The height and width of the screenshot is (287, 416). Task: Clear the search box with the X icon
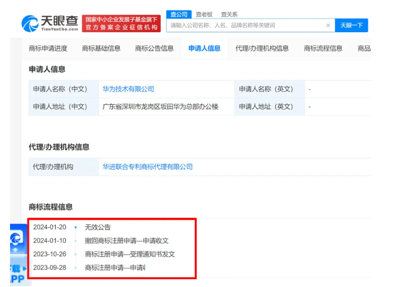coord(328,25)
